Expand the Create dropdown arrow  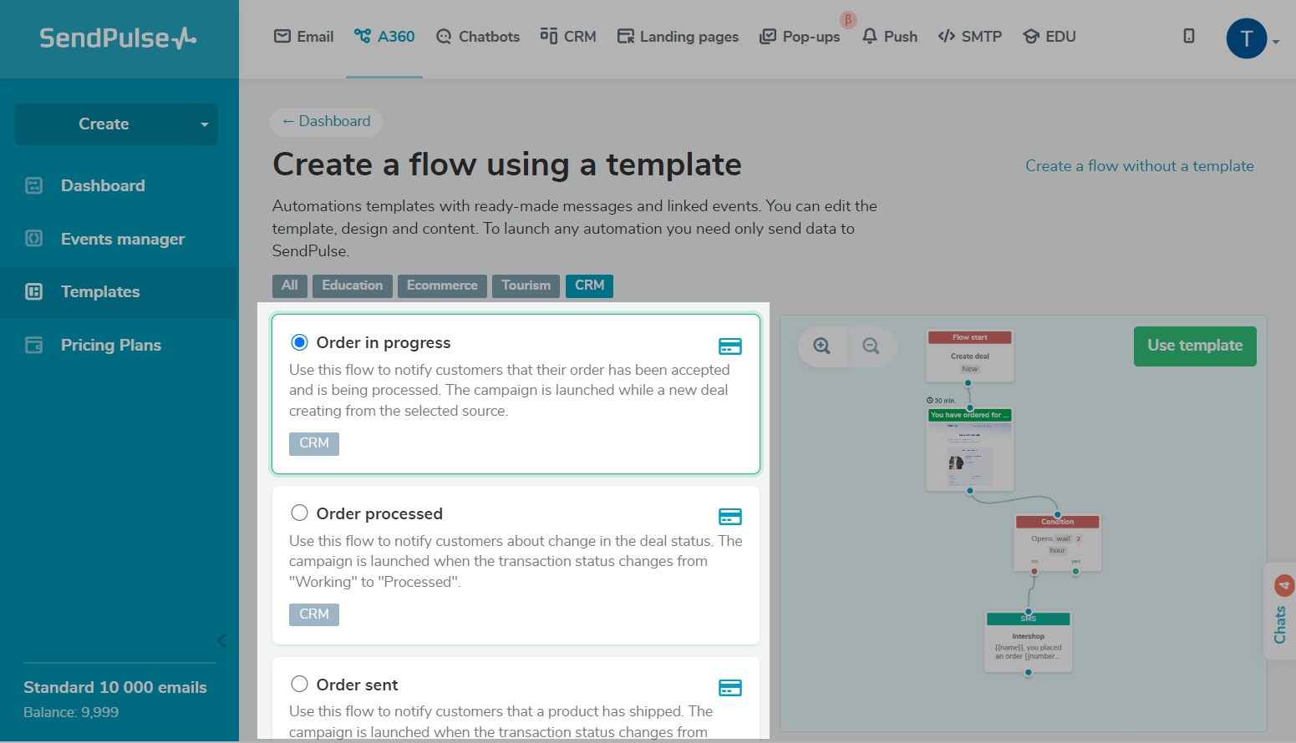coord(205,124)
